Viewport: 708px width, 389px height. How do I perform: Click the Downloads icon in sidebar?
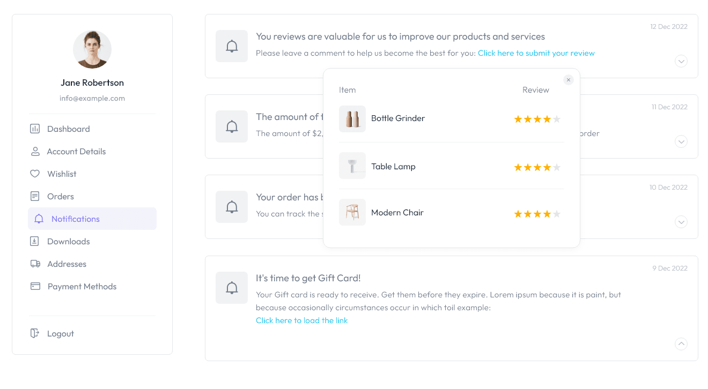coord(35,241)
